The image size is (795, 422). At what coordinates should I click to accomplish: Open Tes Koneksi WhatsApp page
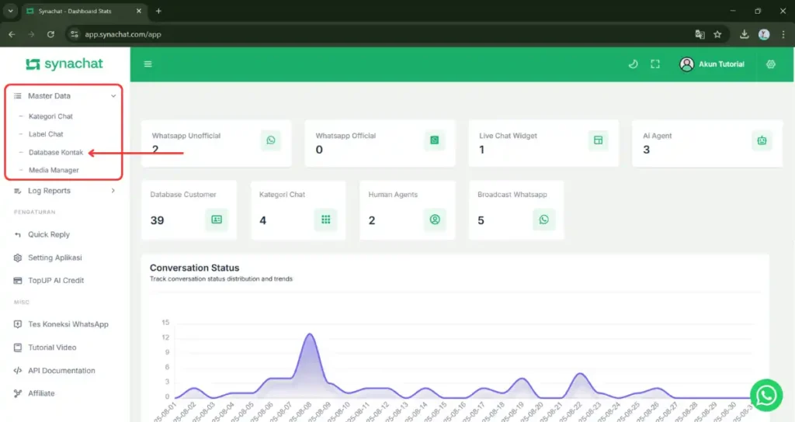tap(68, 324)
